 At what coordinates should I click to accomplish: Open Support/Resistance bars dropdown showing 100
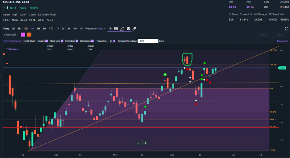148,41
